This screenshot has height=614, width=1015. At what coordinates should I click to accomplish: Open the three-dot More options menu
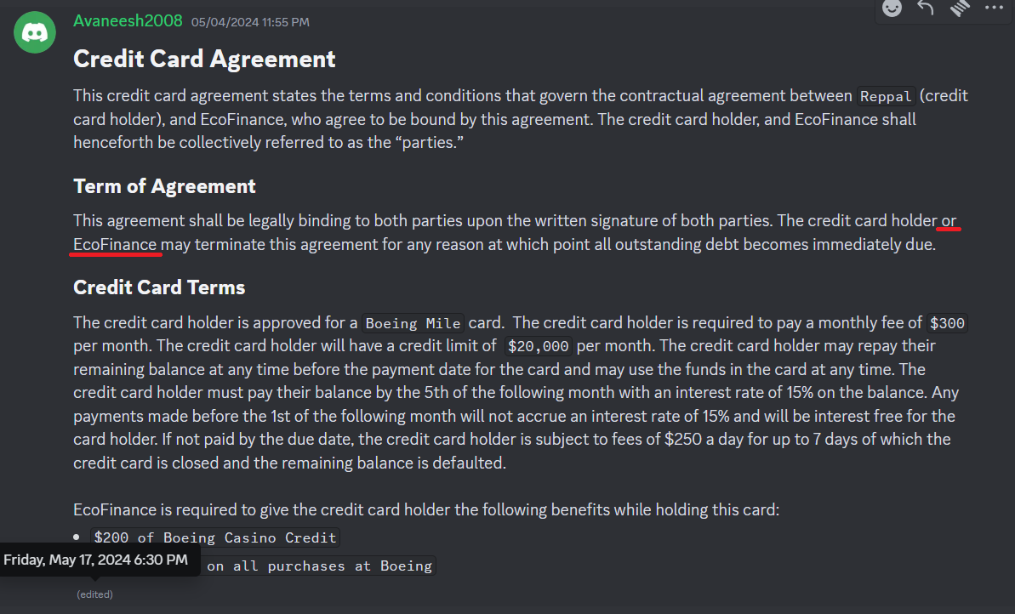click(994, 8)
